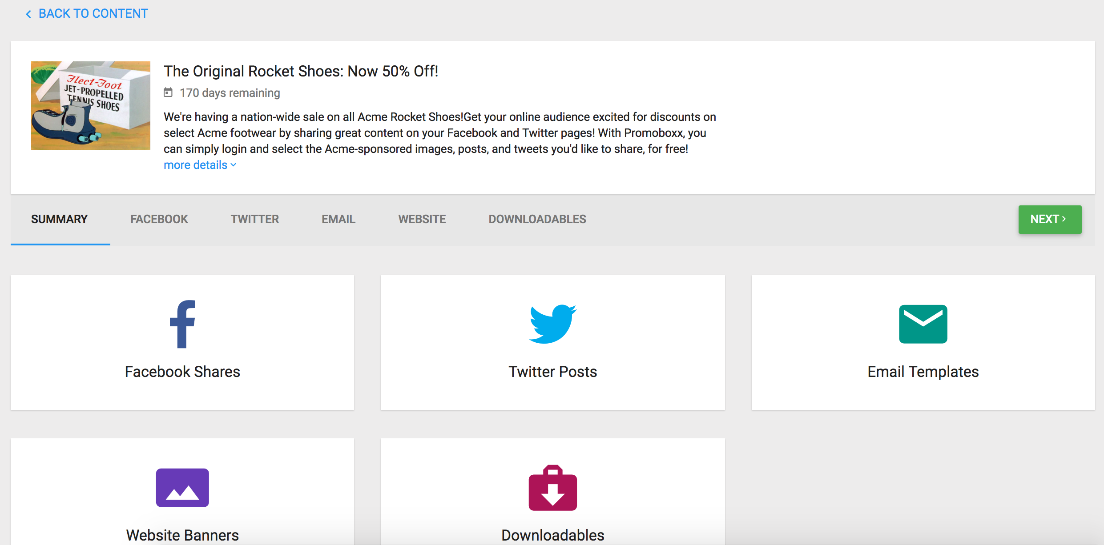The height and width of the screenshot is (545, 1104).
Task: Switch to the Facebook tab
Action: tap(159, 219)
